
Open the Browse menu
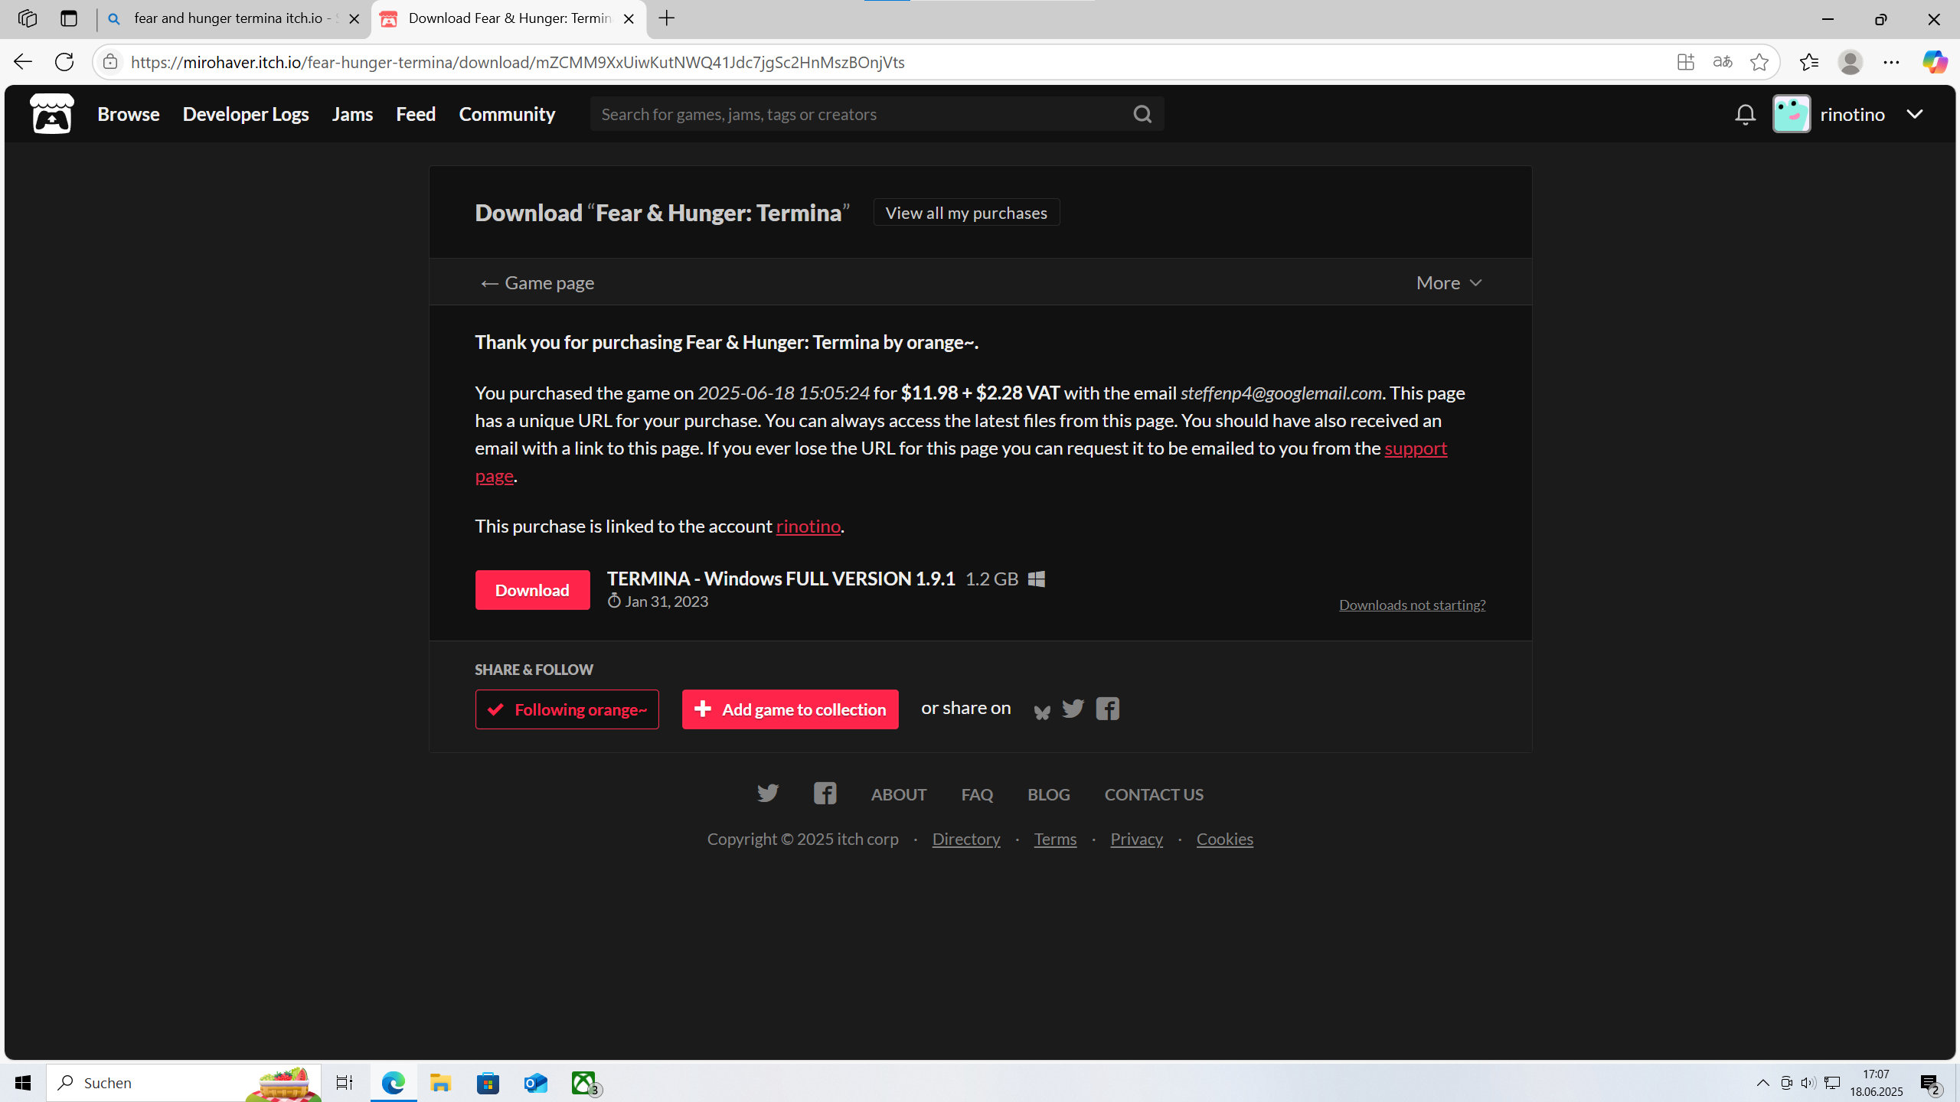pos(128,114)
